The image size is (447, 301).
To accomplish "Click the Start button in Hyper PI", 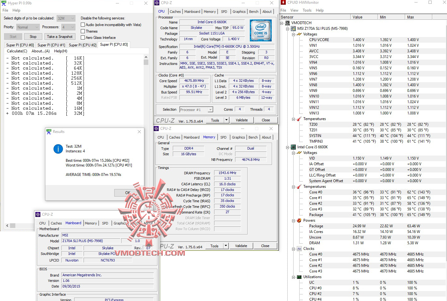I will pyautogui.click(x=13, y=36).
